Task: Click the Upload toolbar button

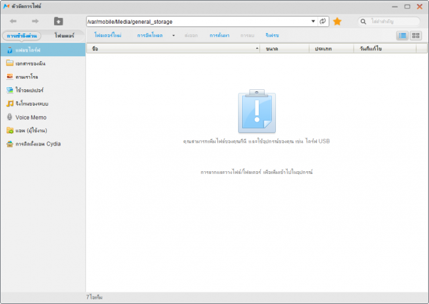Action: (150, 35)
